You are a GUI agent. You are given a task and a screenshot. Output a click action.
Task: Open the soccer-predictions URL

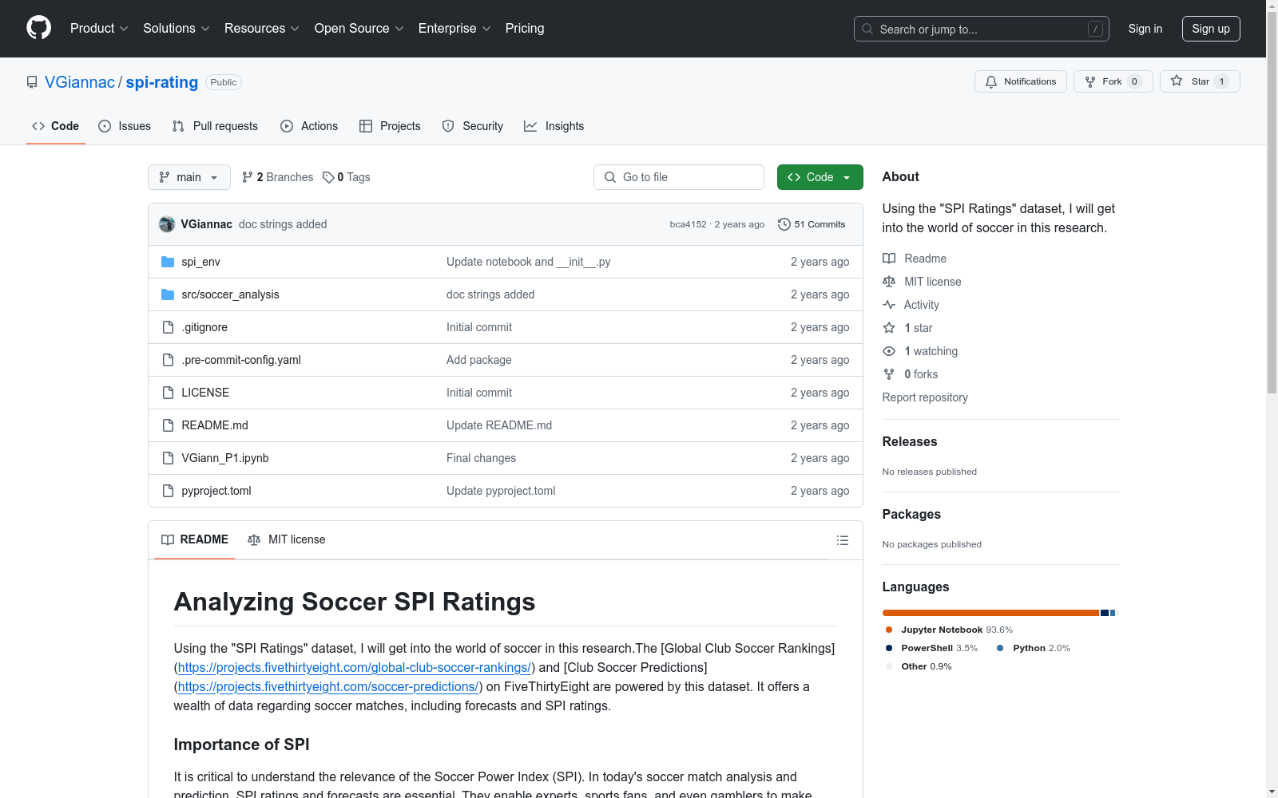pyautogui.click(x=328, y=686)
